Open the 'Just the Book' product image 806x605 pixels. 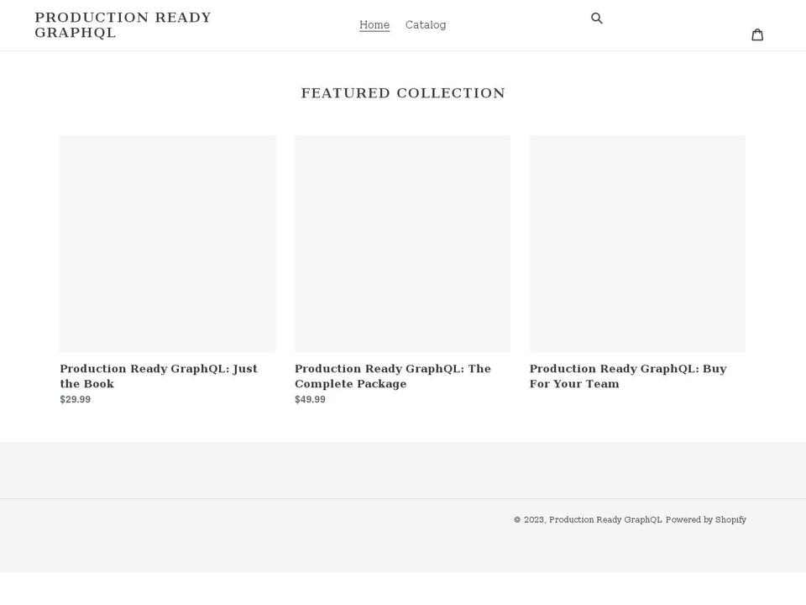pyautogui.click(x=168, y=244)
